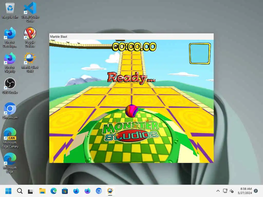Click the Ready... text in the game
This screenshot has width=263, height=197.
pyautogui.click(x=131, y=78)
